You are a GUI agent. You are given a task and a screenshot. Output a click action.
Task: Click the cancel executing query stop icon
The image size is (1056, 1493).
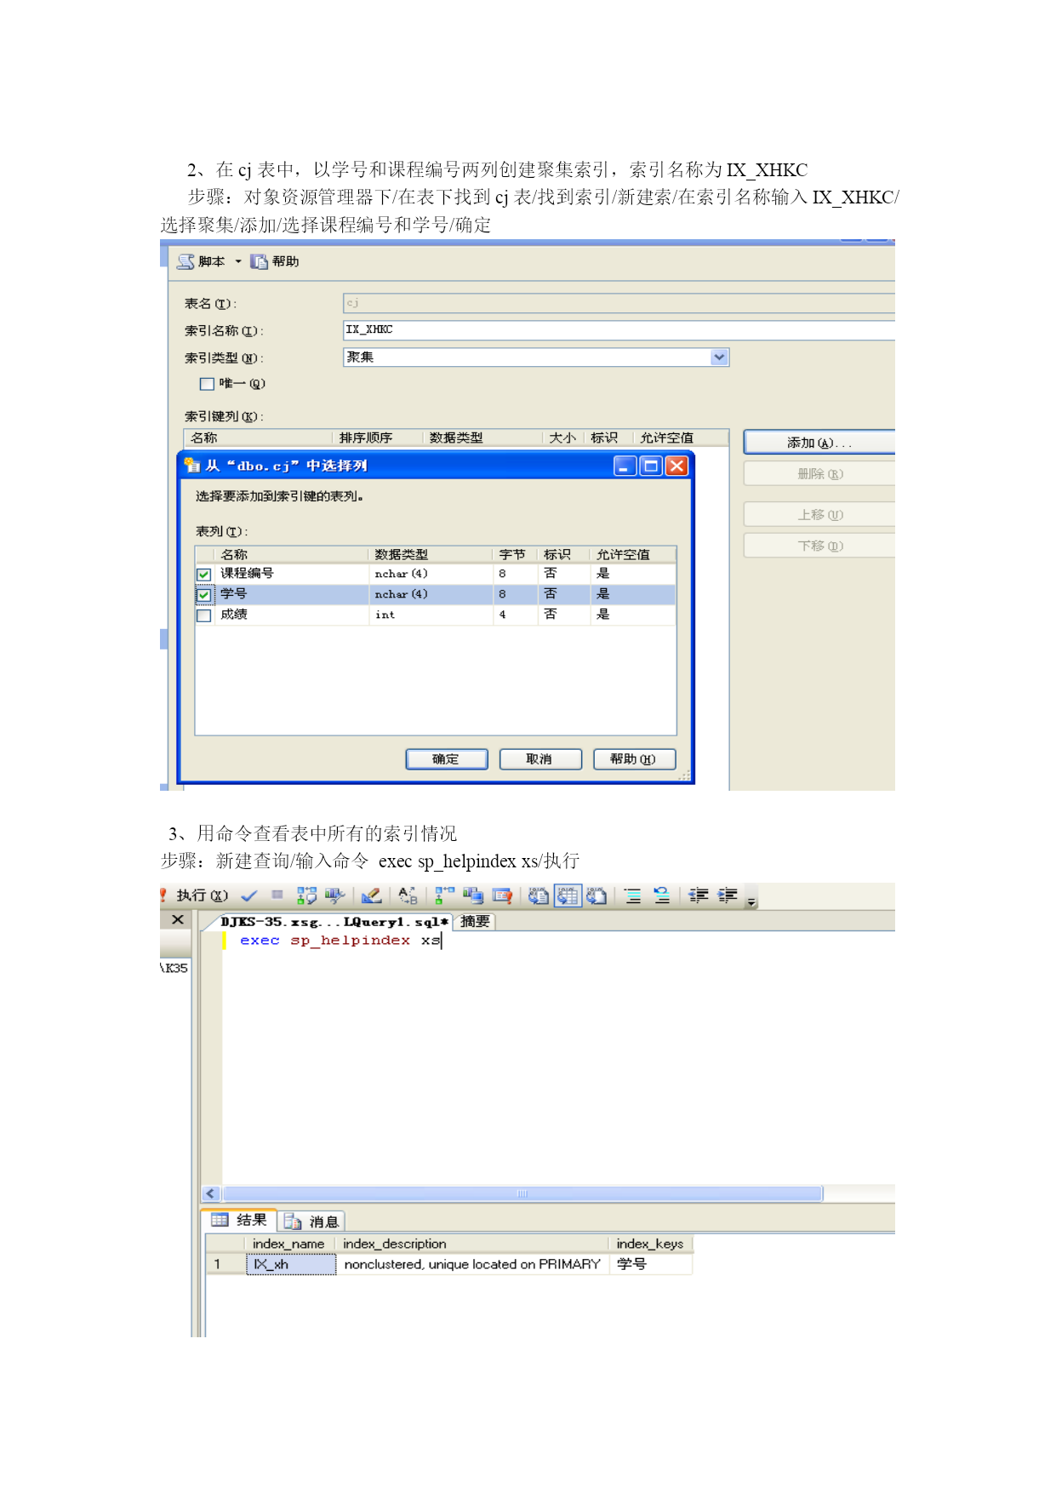coord(277,895)
